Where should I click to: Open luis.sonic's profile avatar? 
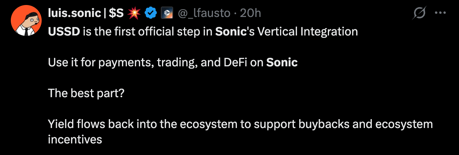coord(26,21)
